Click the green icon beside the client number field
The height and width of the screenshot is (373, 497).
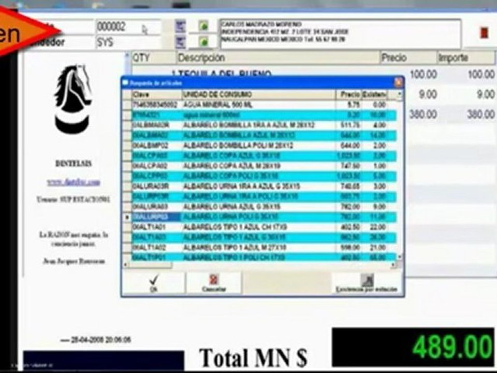tap(203, 26)
